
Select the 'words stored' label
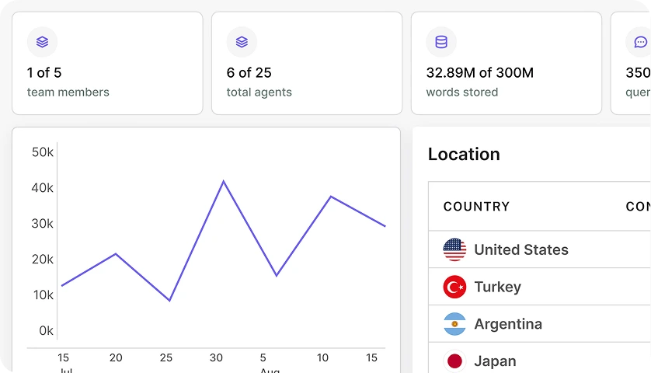[461, 92]
